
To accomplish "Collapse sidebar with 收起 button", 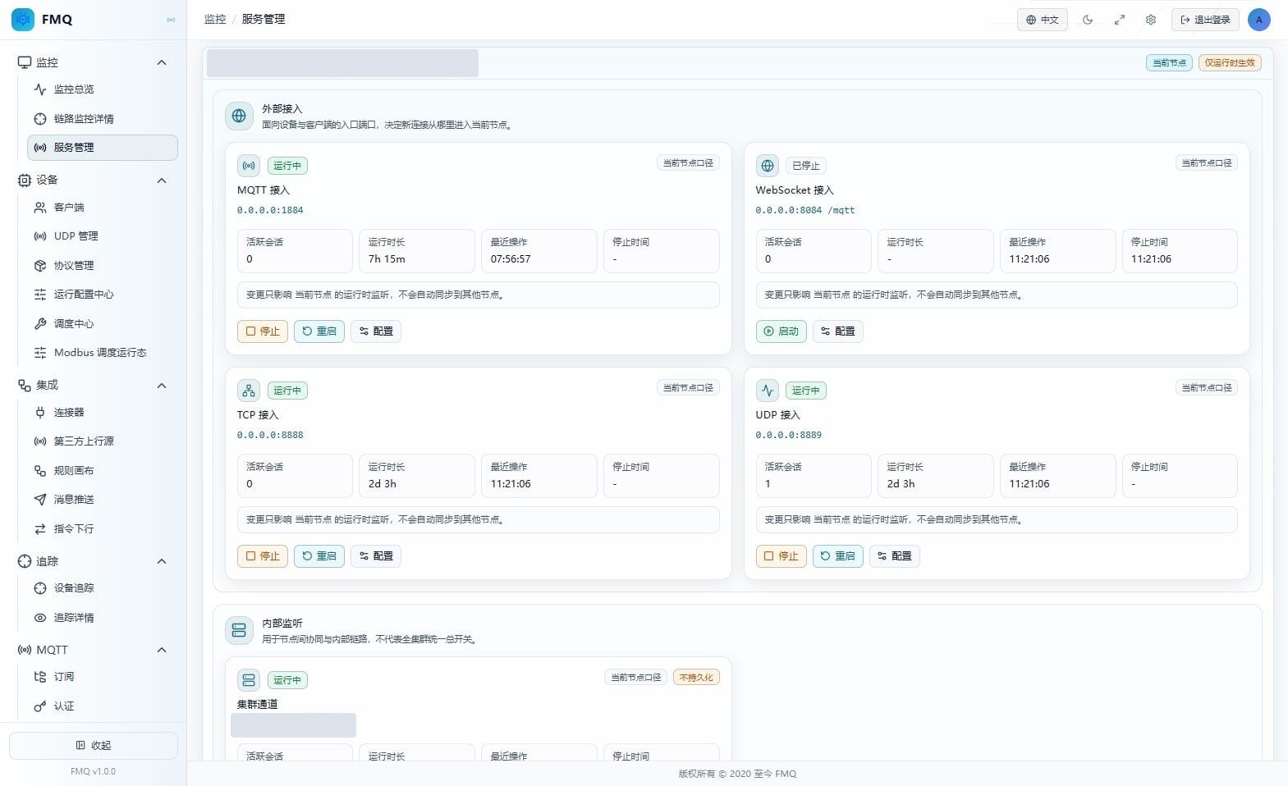I will coord(94,746).
